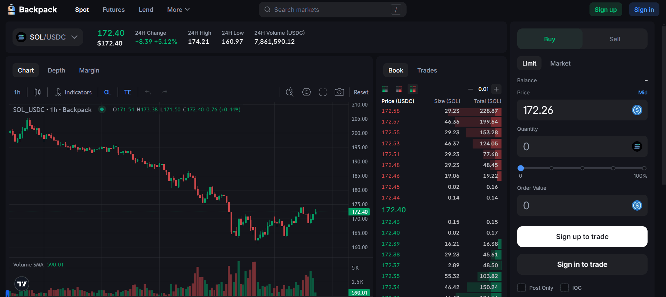Expand the SOL/USDC market selector
Image resolution: width=666 pixels, height=297 pixels.
[x=48, y=37]
